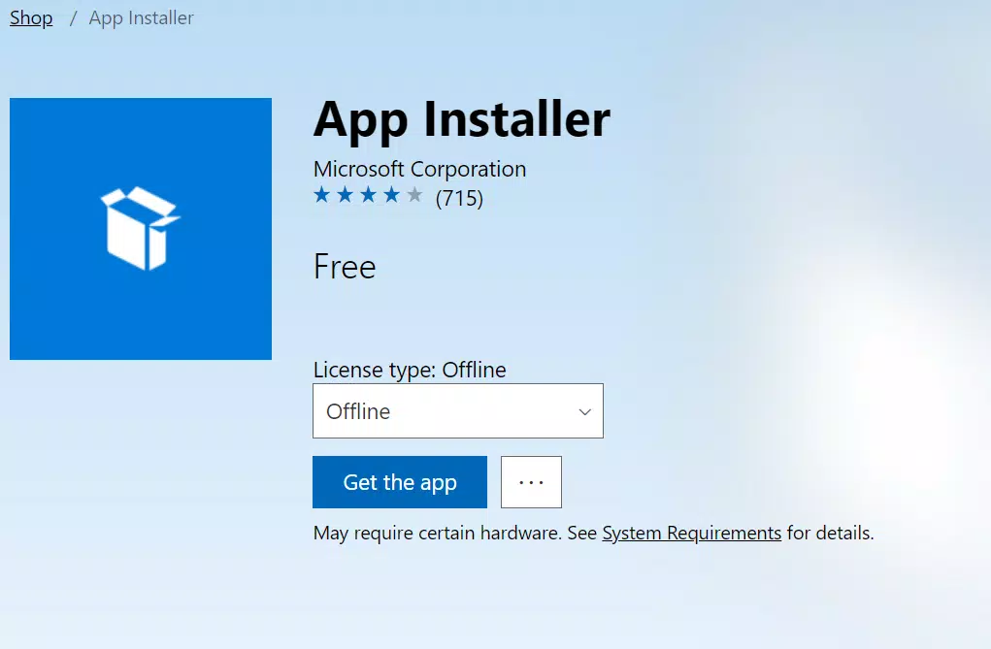Click the License type: Offline label
The image size is (991, 649).
click(x=410, y=370)
